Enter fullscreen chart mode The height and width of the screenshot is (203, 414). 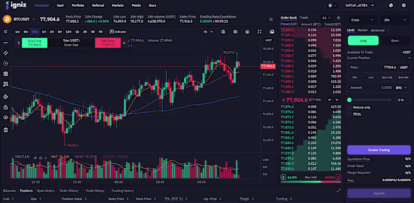[x=260, y=32]
